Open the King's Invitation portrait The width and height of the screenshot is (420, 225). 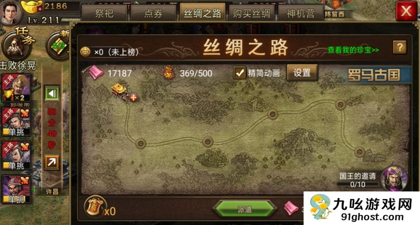(394, 178)
